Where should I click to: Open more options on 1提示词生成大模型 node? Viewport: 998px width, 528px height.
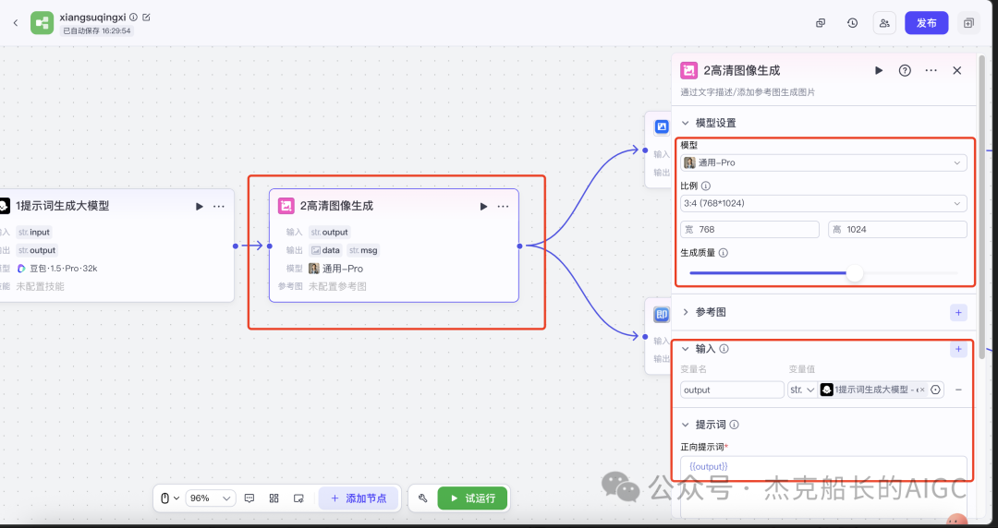tap(219, 206)
